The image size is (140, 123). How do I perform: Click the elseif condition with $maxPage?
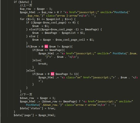[x=64, y=29]
